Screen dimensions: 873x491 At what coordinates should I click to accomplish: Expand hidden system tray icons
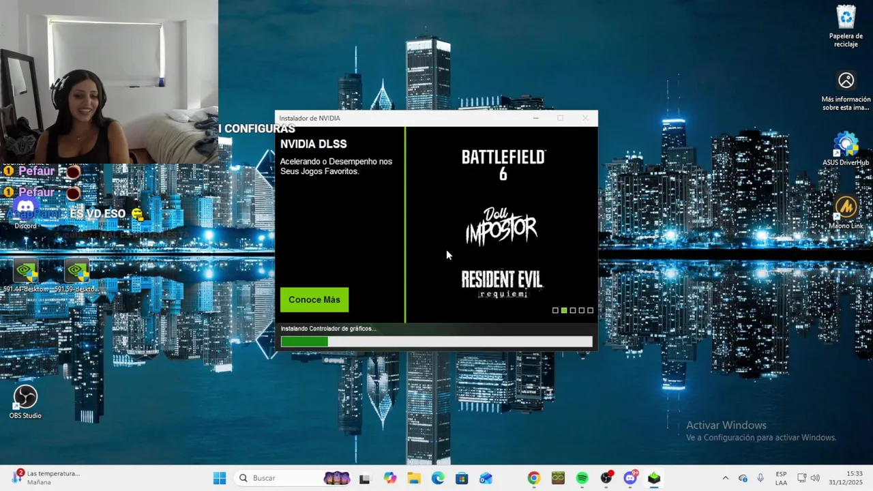pyautogui.click(x=725, y=478)
